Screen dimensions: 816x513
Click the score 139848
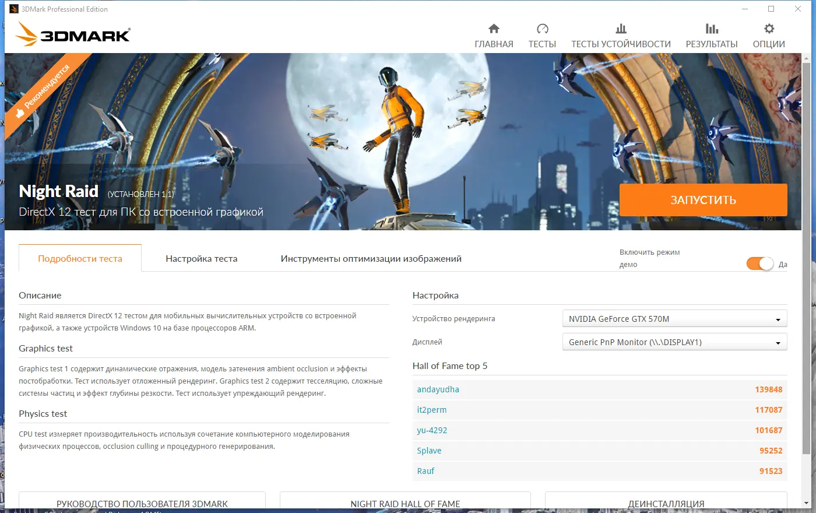(x=769, y=389)
